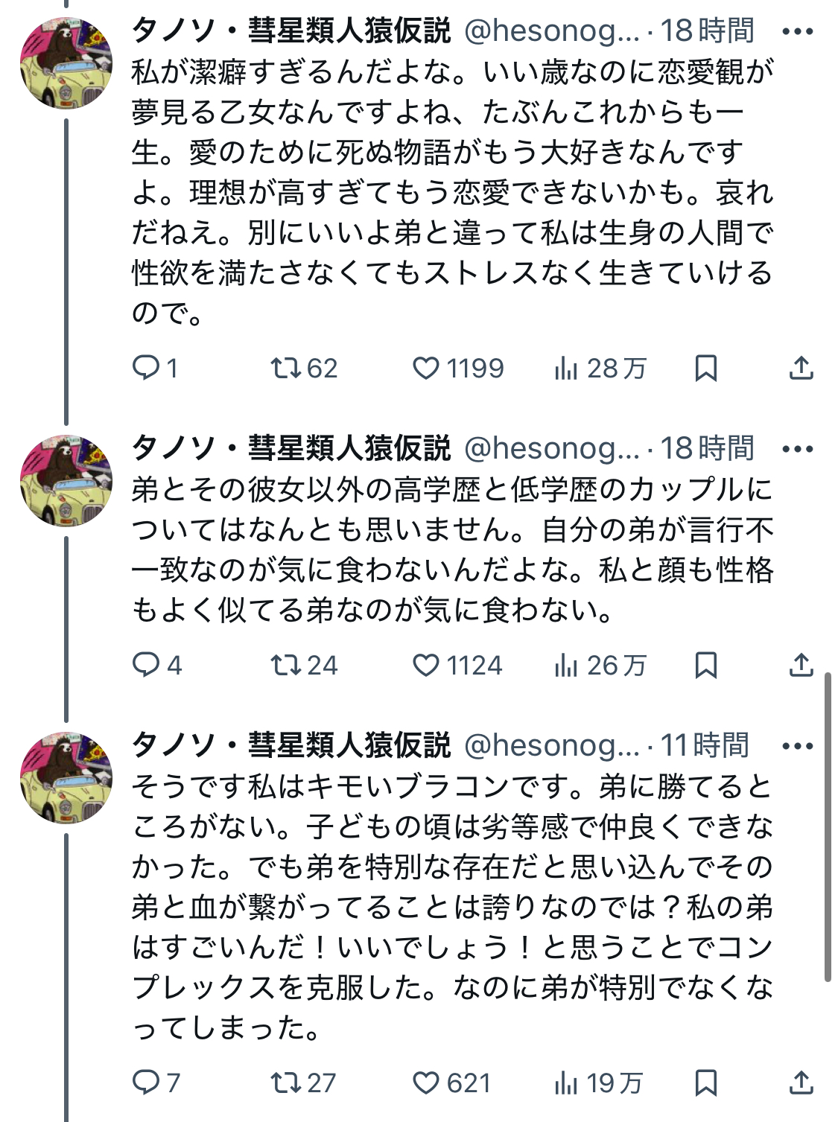Bookmark the first tweet
The image size is (838, 1122).
coord(705,368)
